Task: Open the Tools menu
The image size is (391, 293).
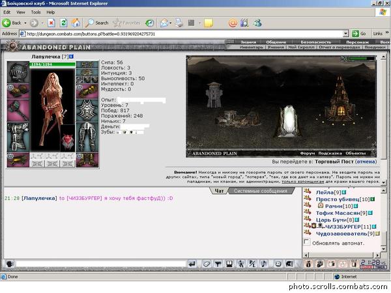Action: click(36, 12)
